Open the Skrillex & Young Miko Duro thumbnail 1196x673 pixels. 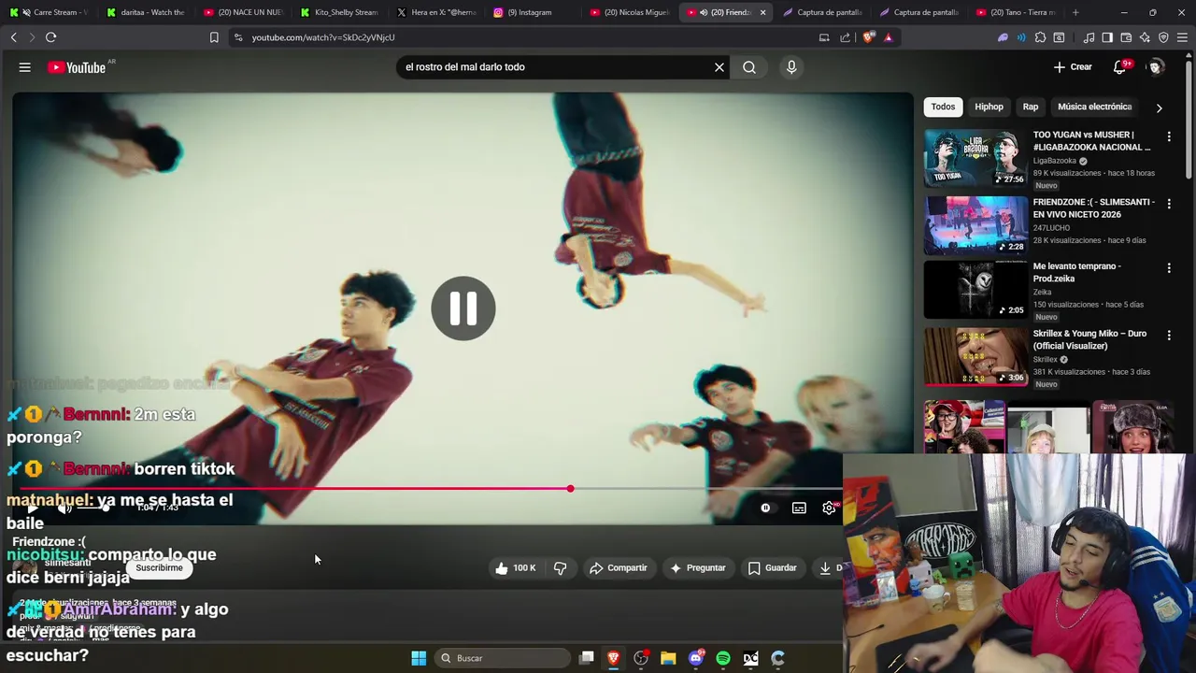click(975, 357)
